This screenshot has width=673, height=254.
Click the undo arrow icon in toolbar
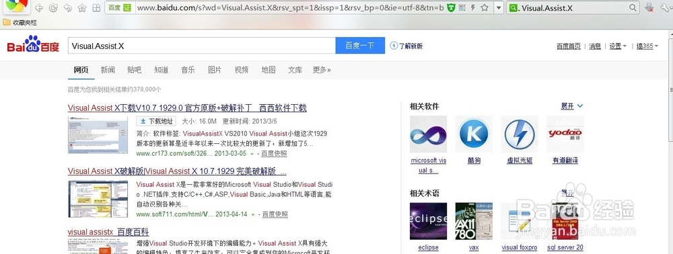[67, 7]
